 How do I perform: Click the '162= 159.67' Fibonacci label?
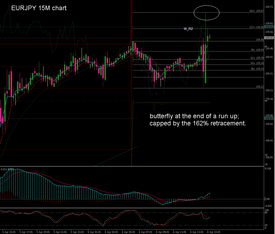tap(256, 11)
